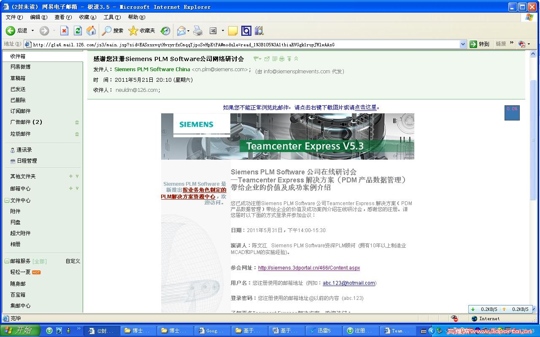The height and width of the screenshot is (337, 540).
Task: Click the address bar URL field
Action: point(245,44)
